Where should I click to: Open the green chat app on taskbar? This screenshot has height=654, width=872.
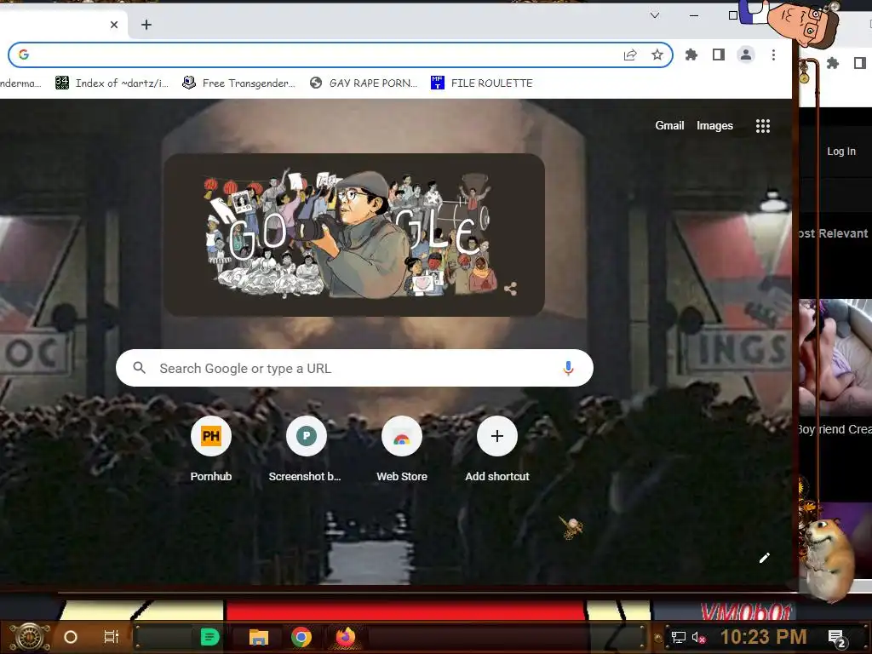209,637
